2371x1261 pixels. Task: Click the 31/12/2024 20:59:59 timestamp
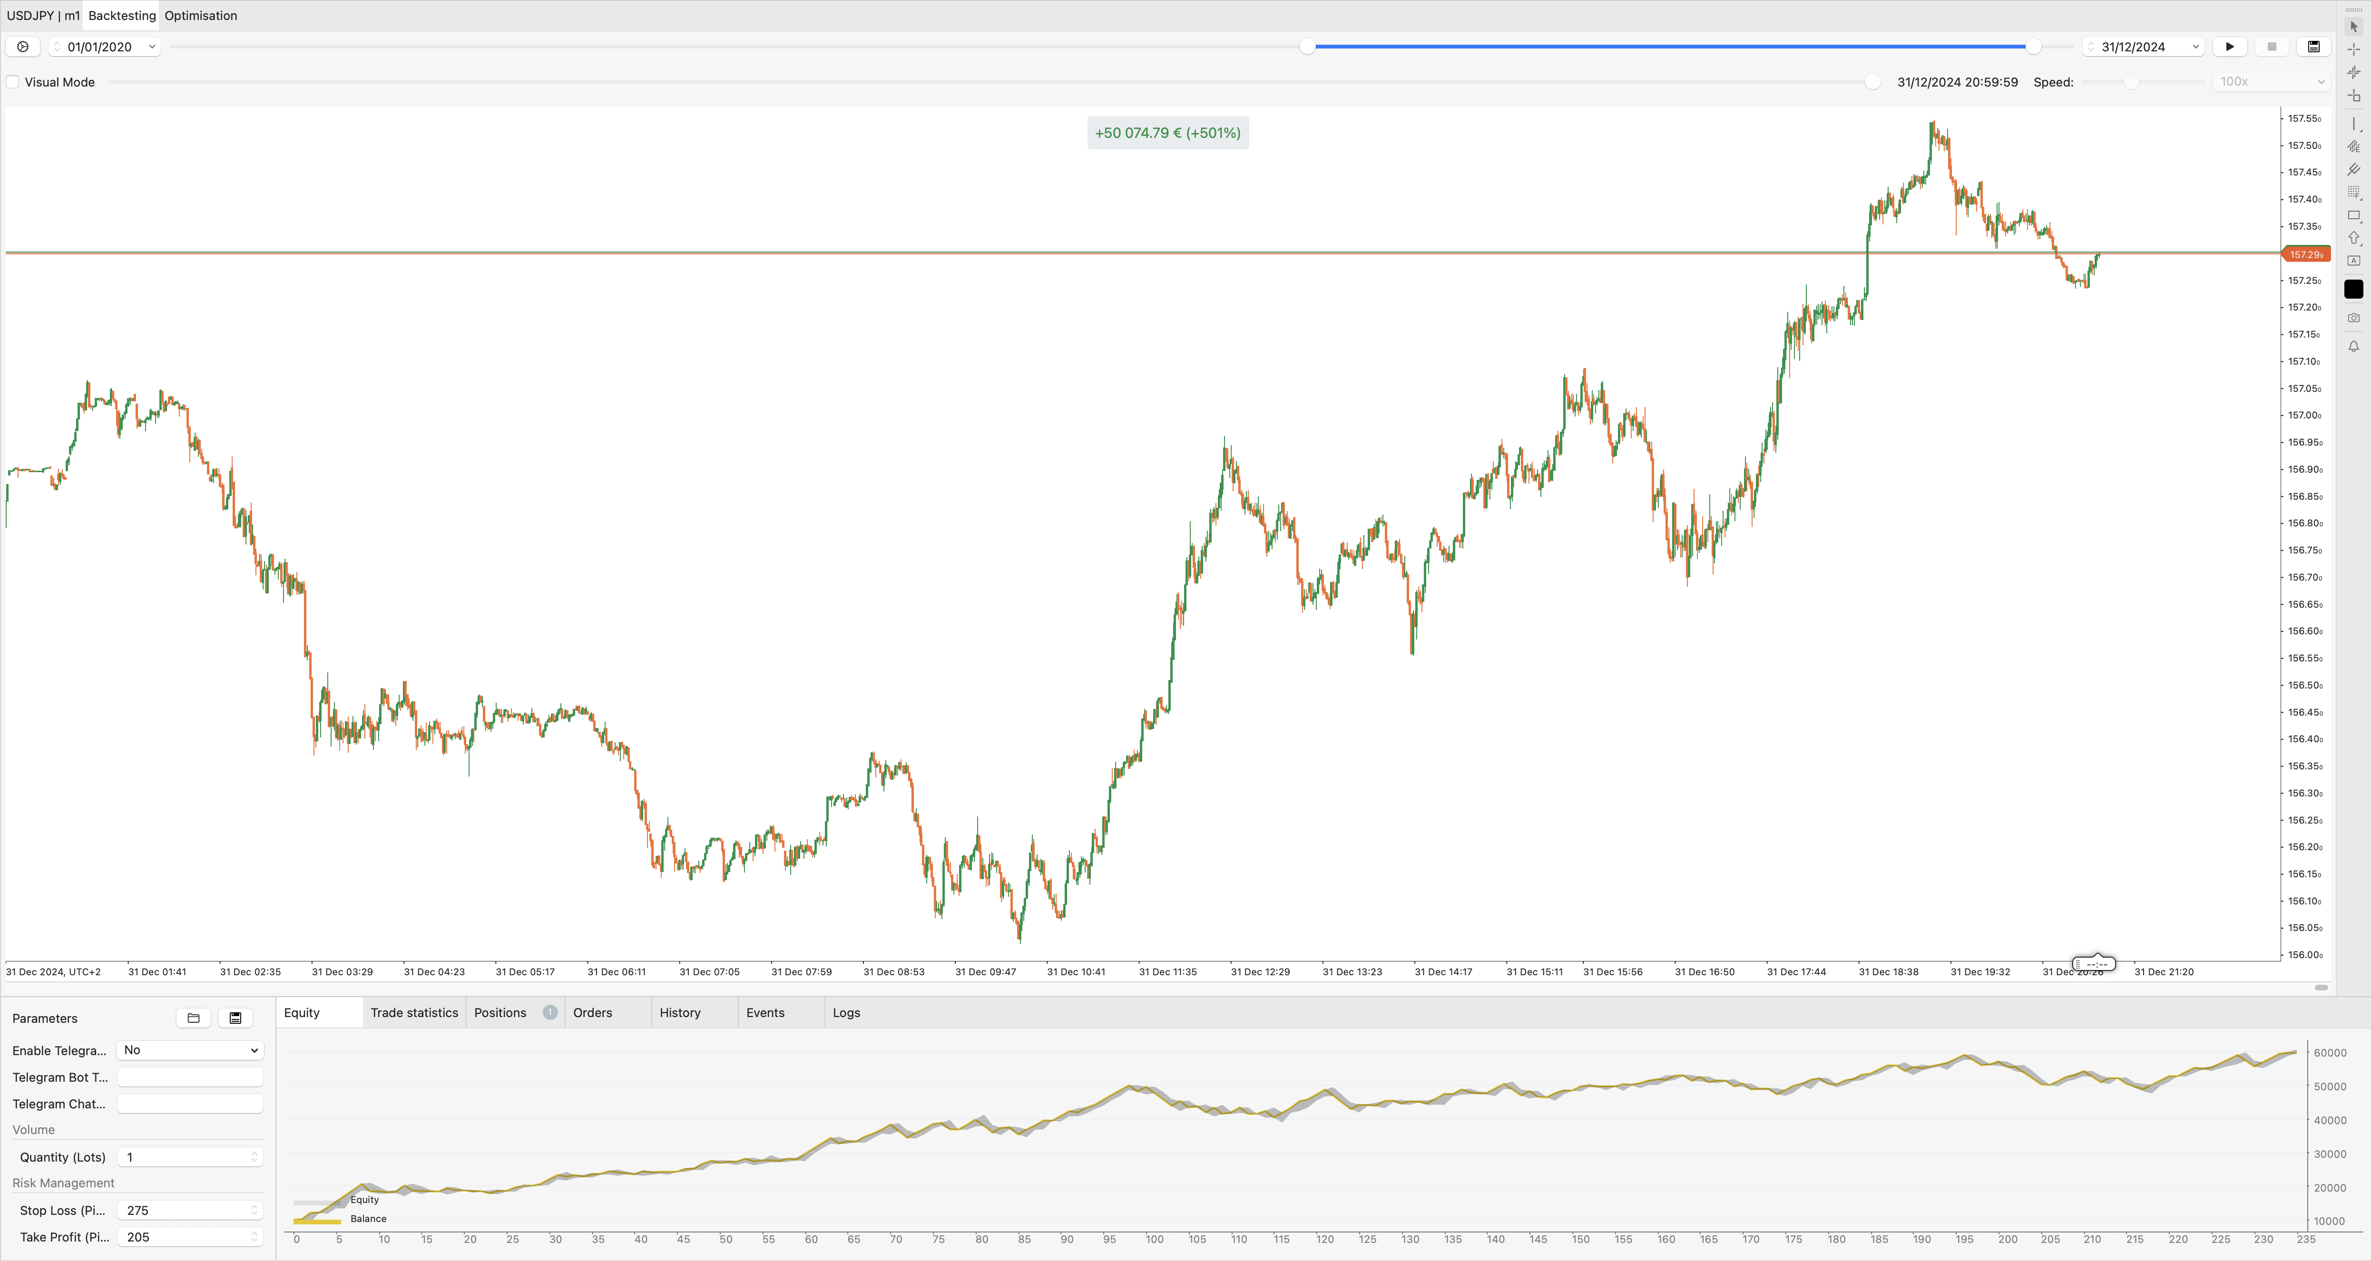coord(1958,82)
